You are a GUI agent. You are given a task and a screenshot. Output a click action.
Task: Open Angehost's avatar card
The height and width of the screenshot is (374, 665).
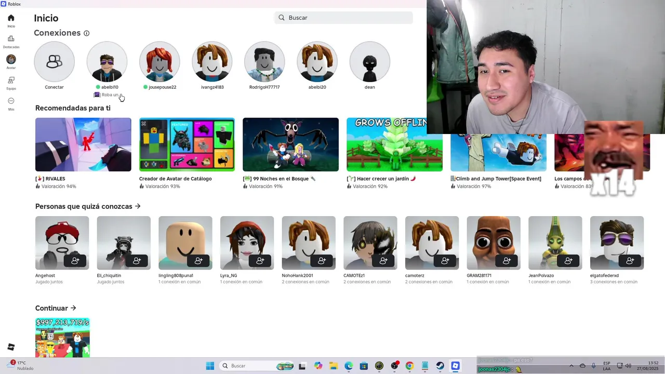(62, 243)
